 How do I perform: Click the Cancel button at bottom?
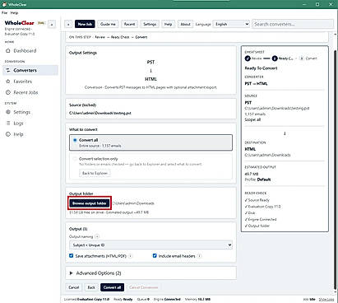pos(74,287)
